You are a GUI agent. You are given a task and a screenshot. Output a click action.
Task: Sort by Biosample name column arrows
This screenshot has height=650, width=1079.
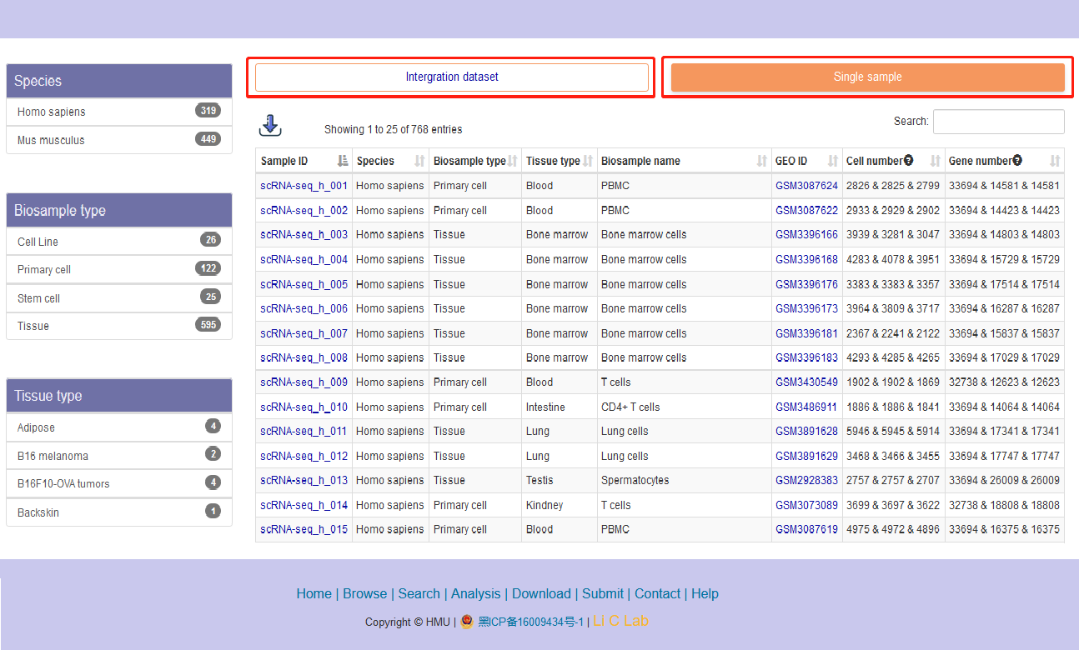coord(762,161)
